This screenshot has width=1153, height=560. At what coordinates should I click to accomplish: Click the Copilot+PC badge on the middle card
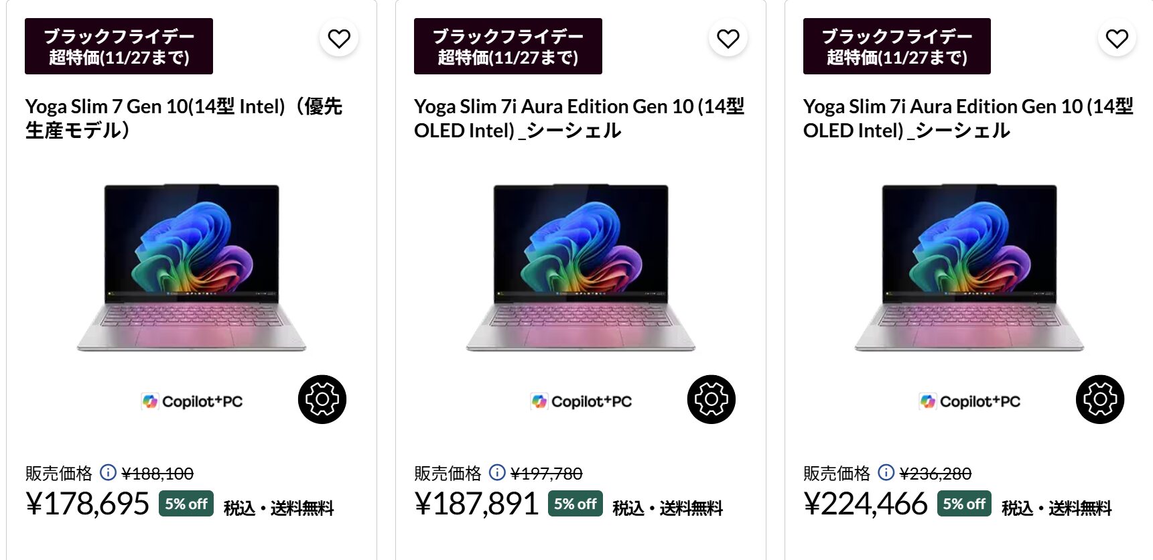tap(580, 400)
